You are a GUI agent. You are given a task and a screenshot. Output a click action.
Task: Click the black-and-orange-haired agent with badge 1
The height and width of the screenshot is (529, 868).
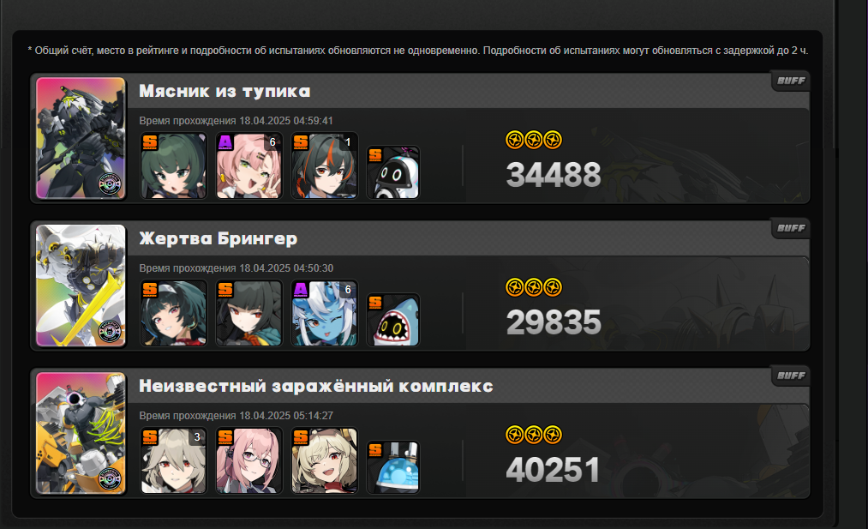[x=325, y=165]
